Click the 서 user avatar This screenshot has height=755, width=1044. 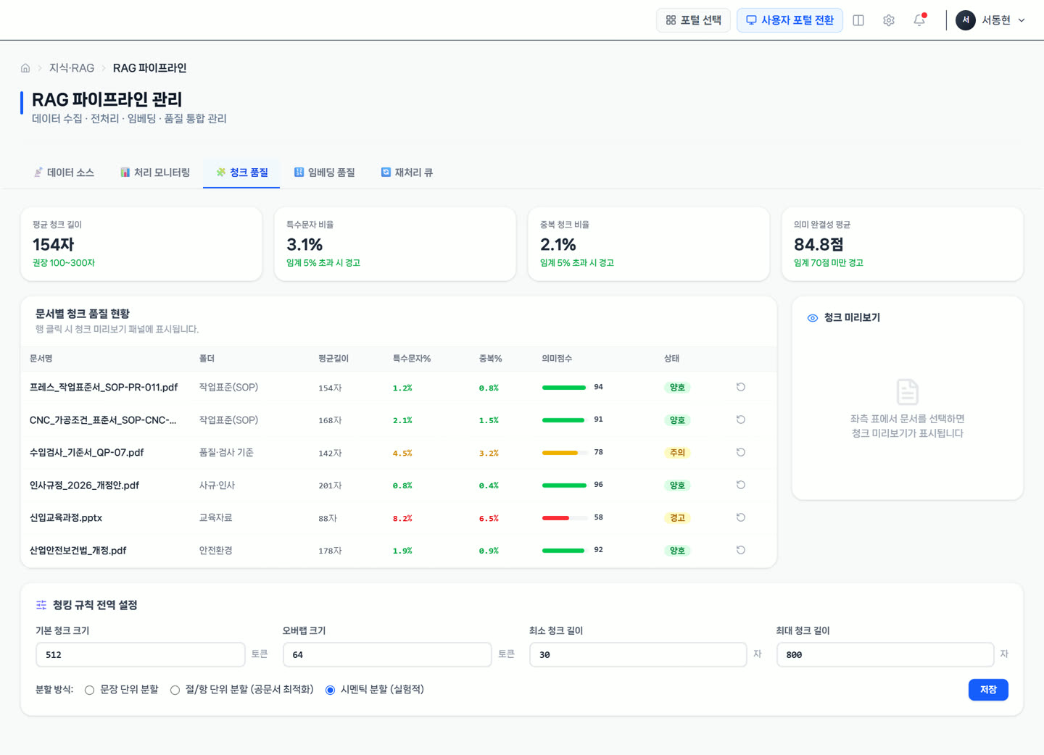[x=966, y=20]
